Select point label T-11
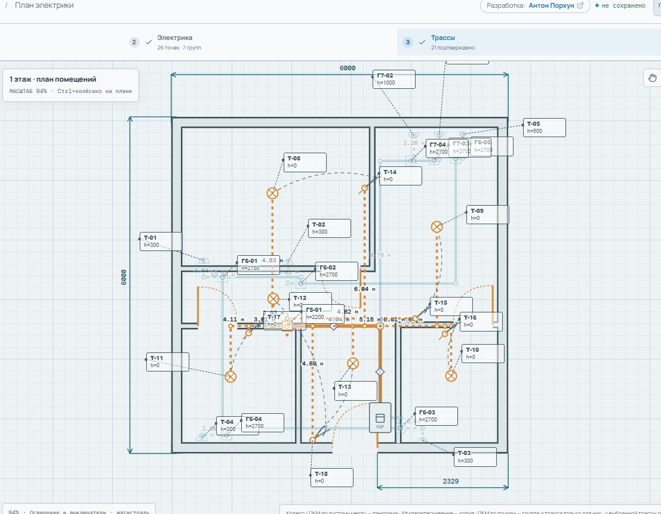The height and width of the screenshot is (514, 661). 167,362
